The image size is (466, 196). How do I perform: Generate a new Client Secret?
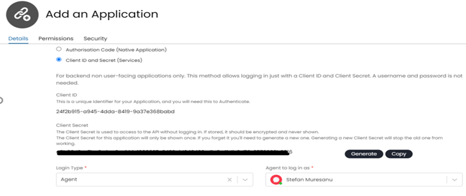pos(364,154)
